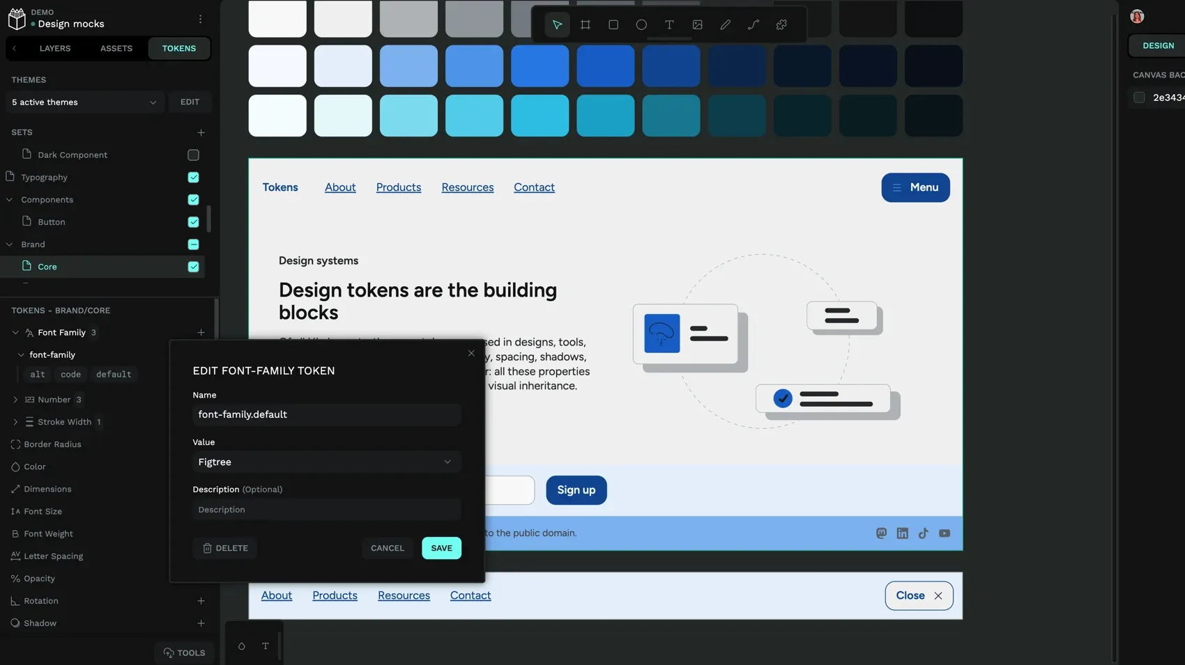The image size is (1185, 665).
Task: Delete the font-family token
Action: click(224, 549)
